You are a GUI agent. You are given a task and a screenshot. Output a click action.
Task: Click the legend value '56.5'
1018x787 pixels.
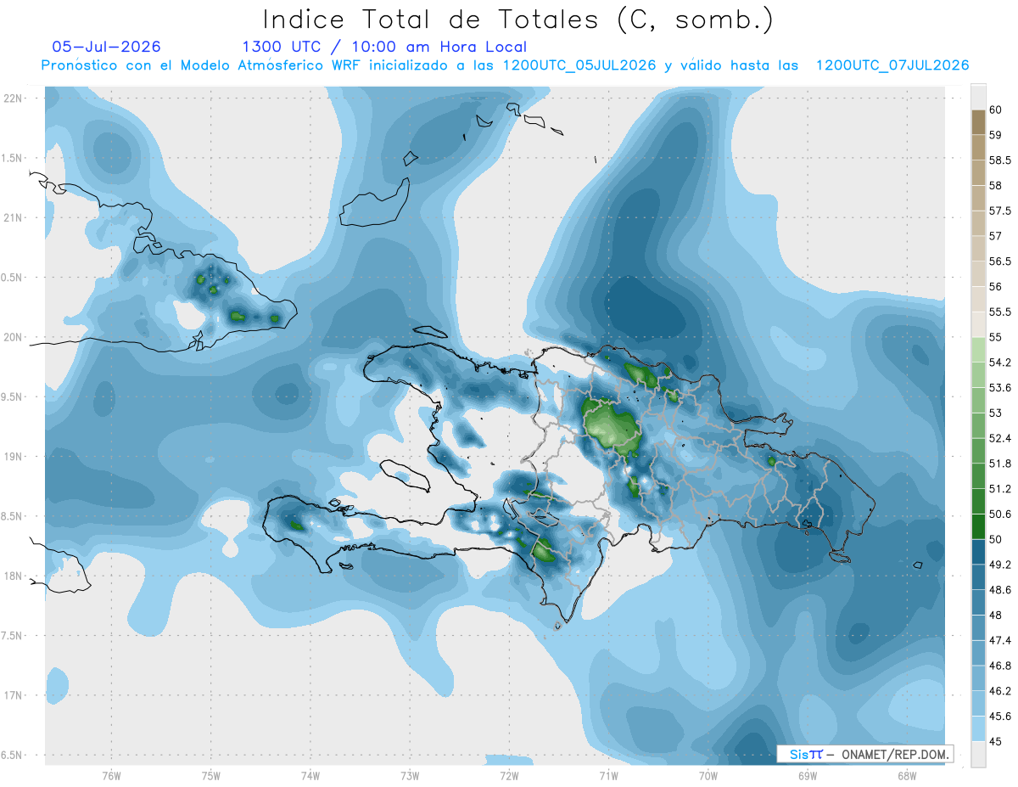point(1000,261)
